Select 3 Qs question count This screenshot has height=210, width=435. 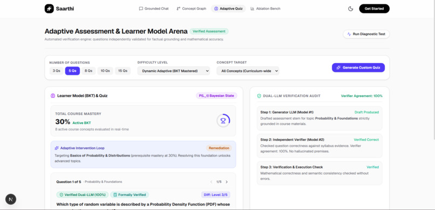(56, 71)
